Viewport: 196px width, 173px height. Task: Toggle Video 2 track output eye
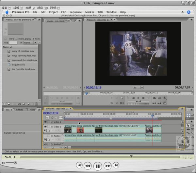pos(45,122)
